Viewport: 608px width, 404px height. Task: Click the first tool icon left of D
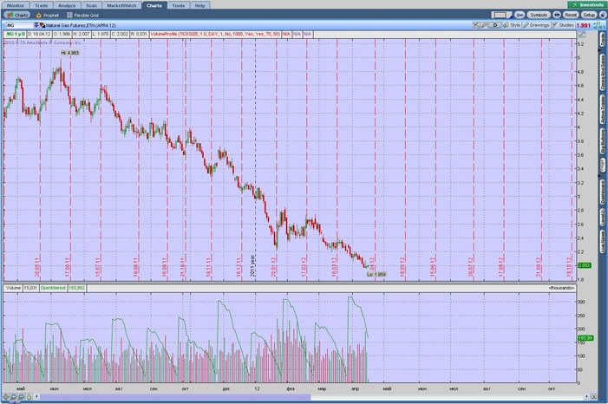[476, 25]
